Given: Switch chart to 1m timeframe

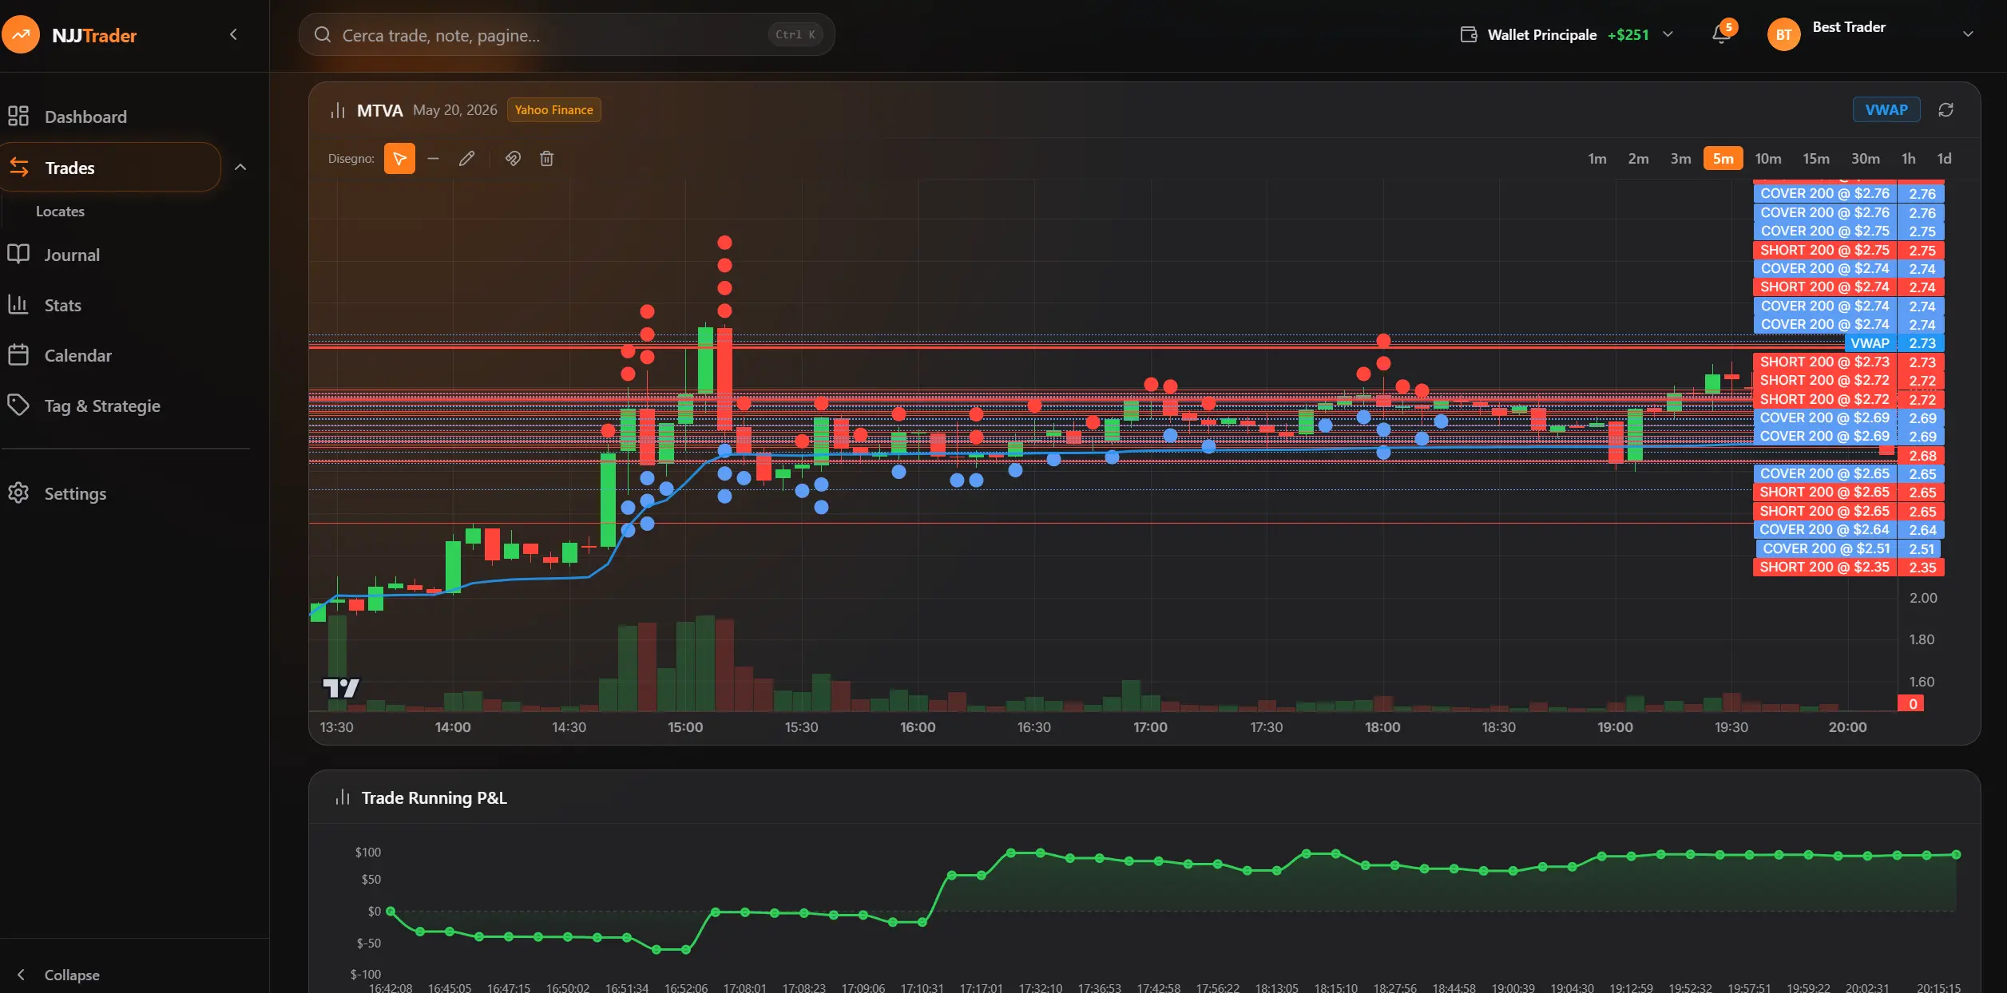Looking at the screenshot, I should 1597,159.
